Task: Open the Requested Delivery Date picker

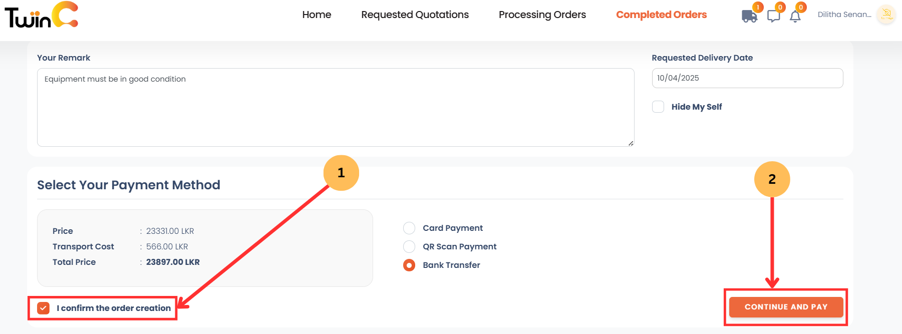Action: [x=747, y=78]
